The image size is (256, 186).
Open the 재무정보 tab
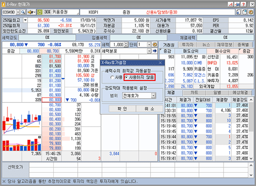[x=224, y=45]
